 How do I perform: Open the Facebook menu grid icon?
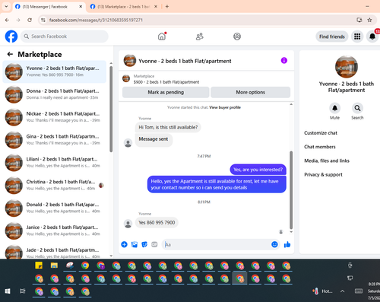(357, 37)
